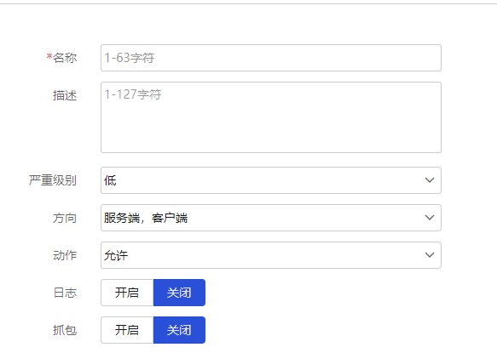The height and width of the screenshot is (353, 497).
Task: Open the 动作 dropdown showing 允许
Action: pyautogui.click(x=271, y=255)
